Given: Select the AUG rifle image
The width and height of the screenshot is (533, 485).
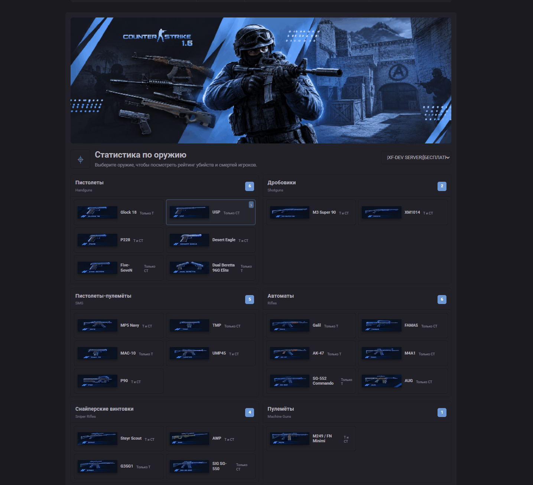Looking at the screenshot, I should click(381, 381).
